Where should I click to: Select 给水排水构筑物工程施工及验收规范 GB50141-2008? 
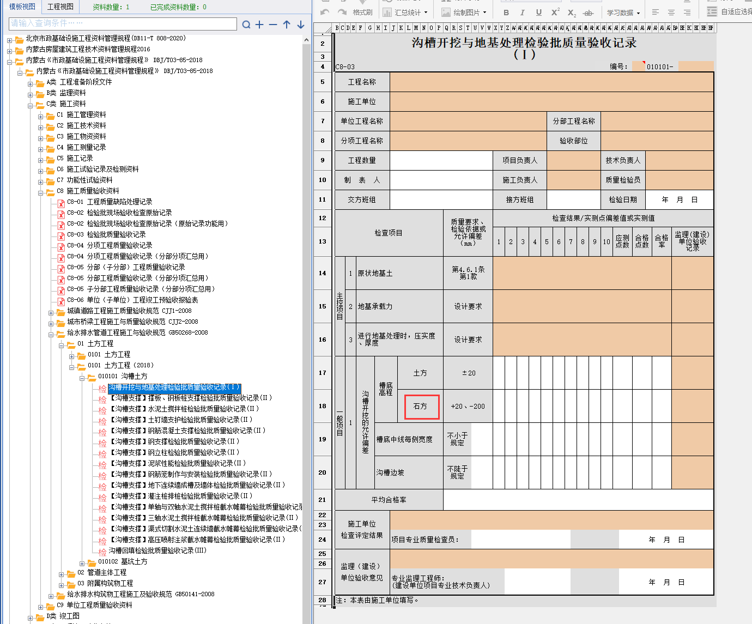tap(141, 594)
